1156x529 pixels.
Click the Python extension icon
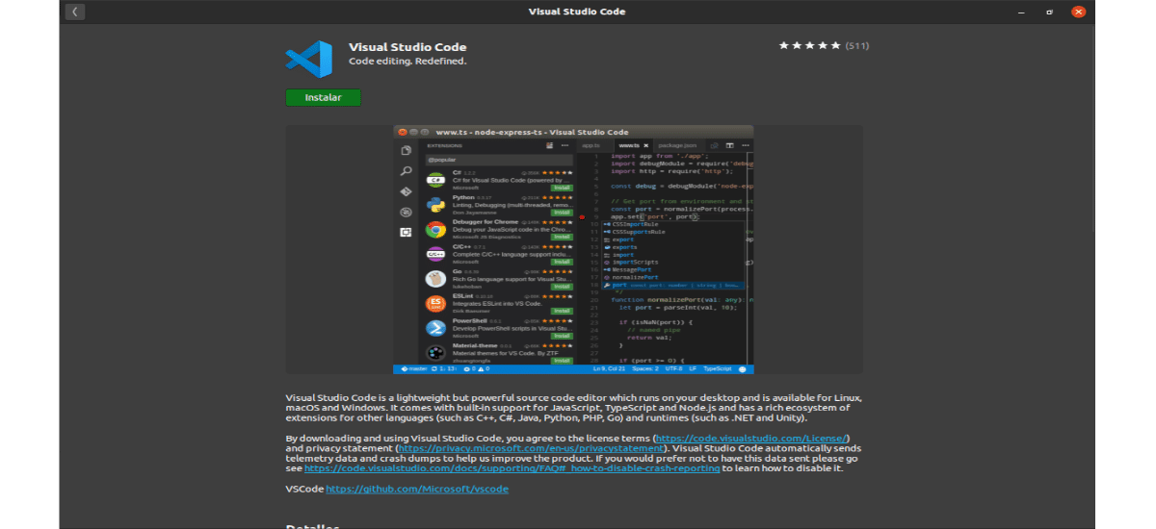[x=435, y=204]
